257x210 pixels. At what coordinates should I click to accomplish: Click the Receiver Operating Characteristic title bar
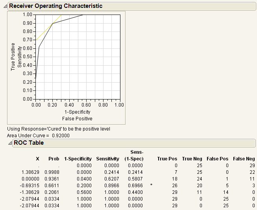pos(132,6)
